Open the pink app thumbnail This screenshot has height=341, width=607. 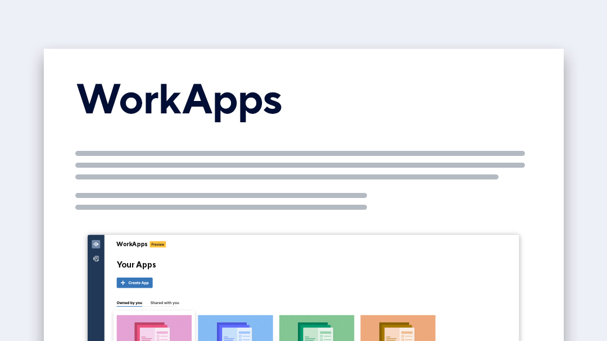click(x=154, y=328)
